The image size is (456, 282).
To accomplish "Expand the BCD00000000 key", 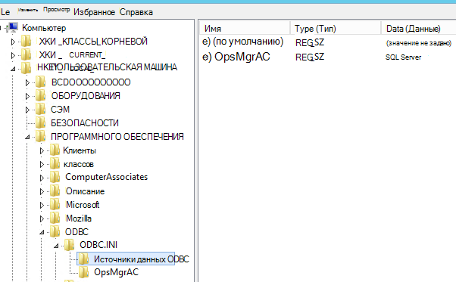I will point(27,82).
